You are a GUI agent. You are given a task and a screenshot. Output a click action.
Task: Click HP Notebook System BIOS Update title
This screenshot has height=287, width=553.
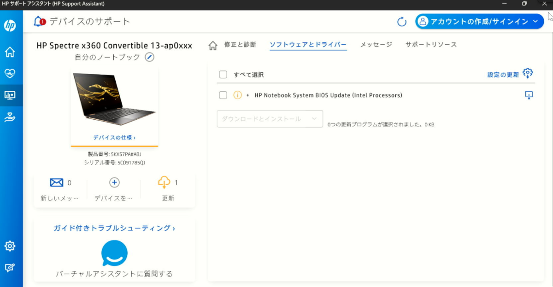[x=328, y=95]
